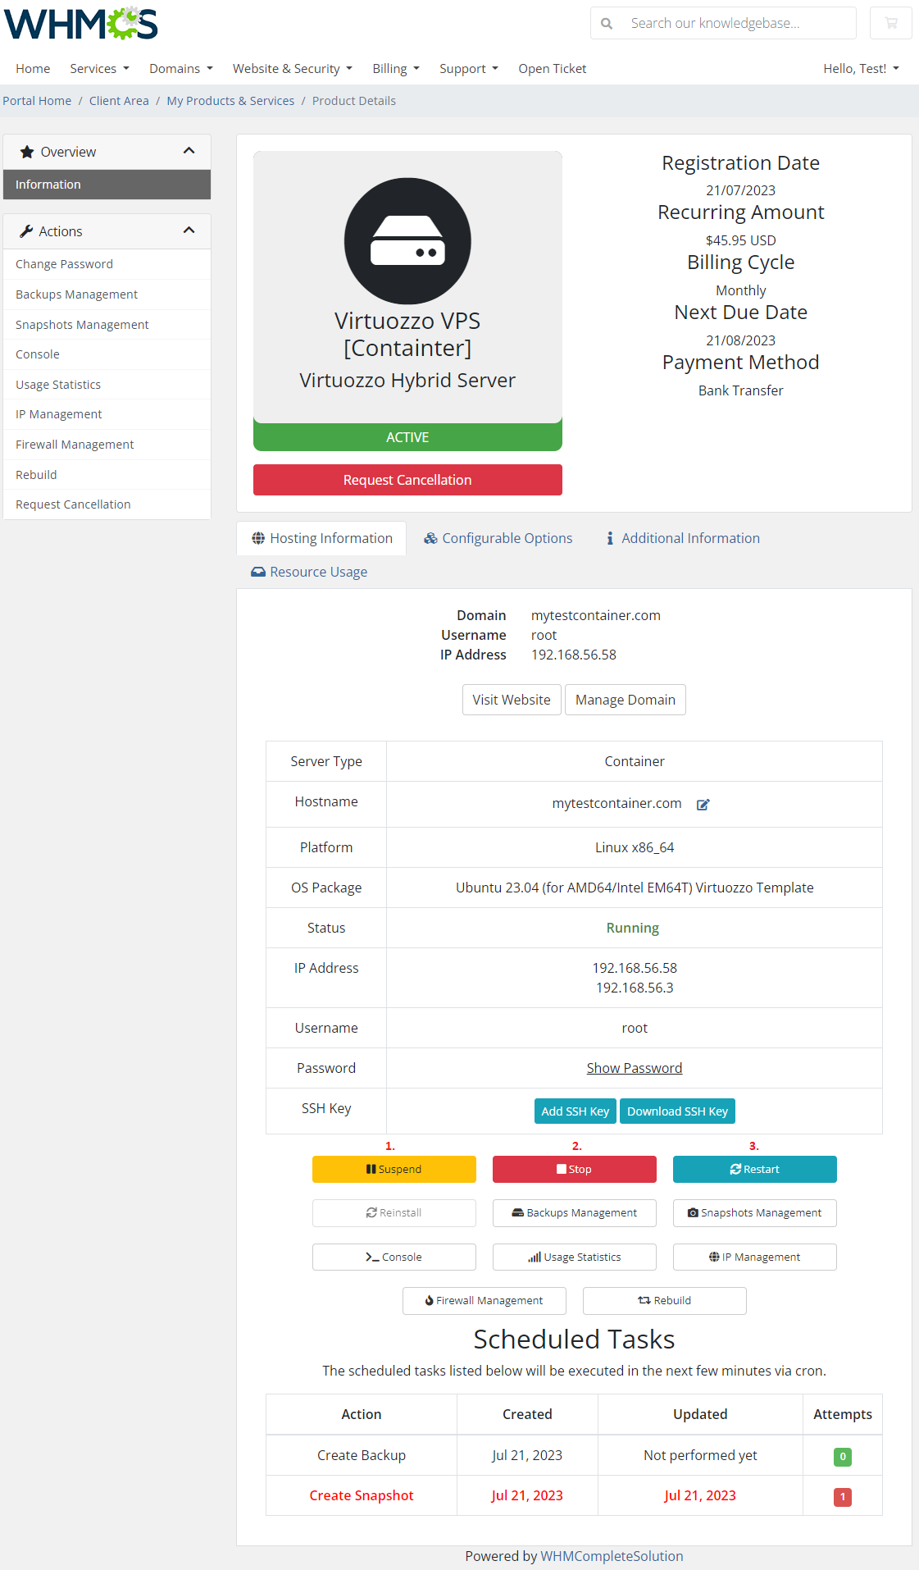Click the Create Snapshot task text
This screenshot has width=919, height=1570.
[362, 1495]
